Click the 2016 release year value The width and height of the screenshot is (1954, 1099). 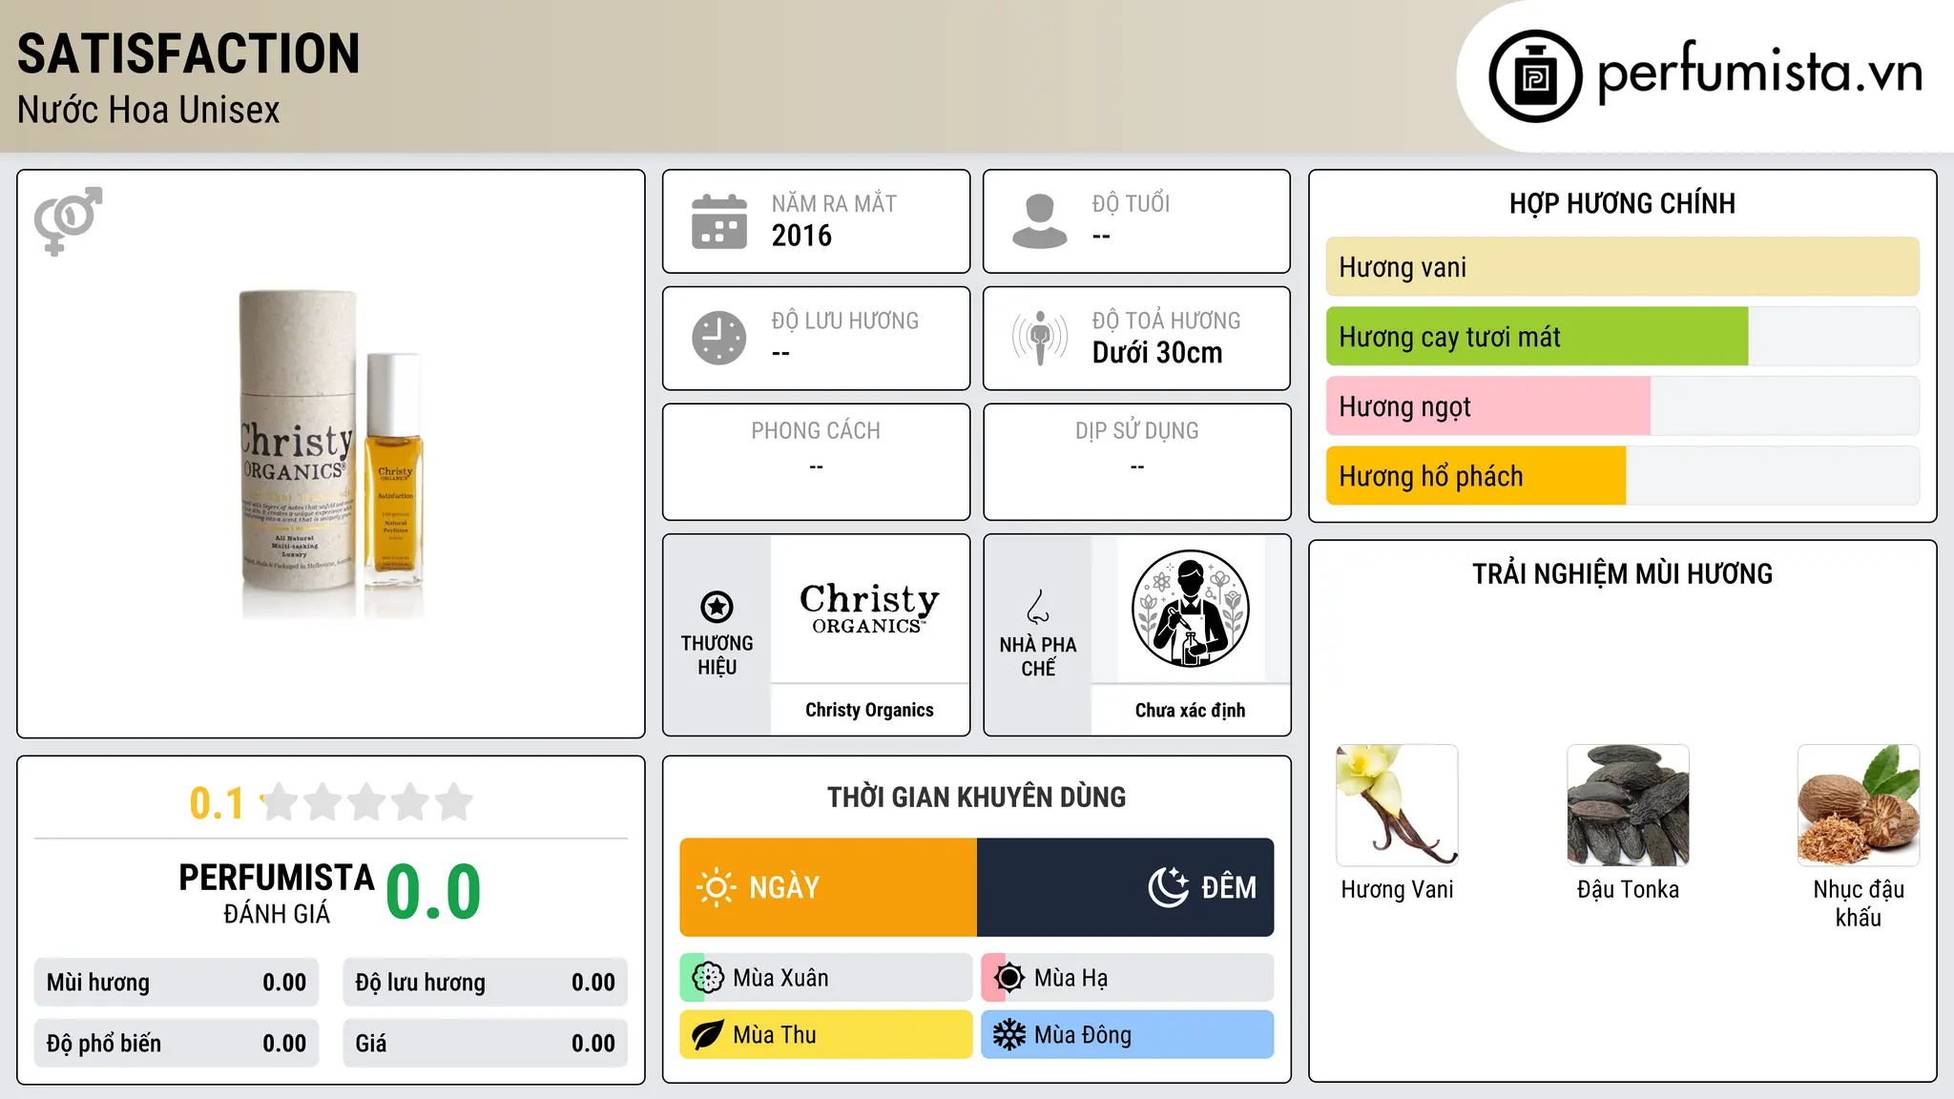click(x=801, y=236)
